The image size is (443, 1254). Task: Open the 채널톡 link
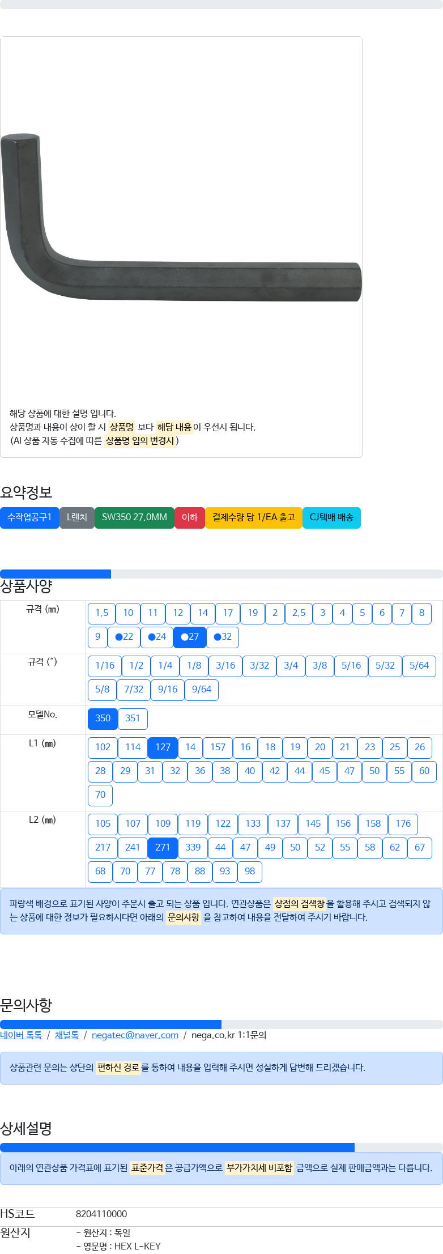(x=67, y=1035)
